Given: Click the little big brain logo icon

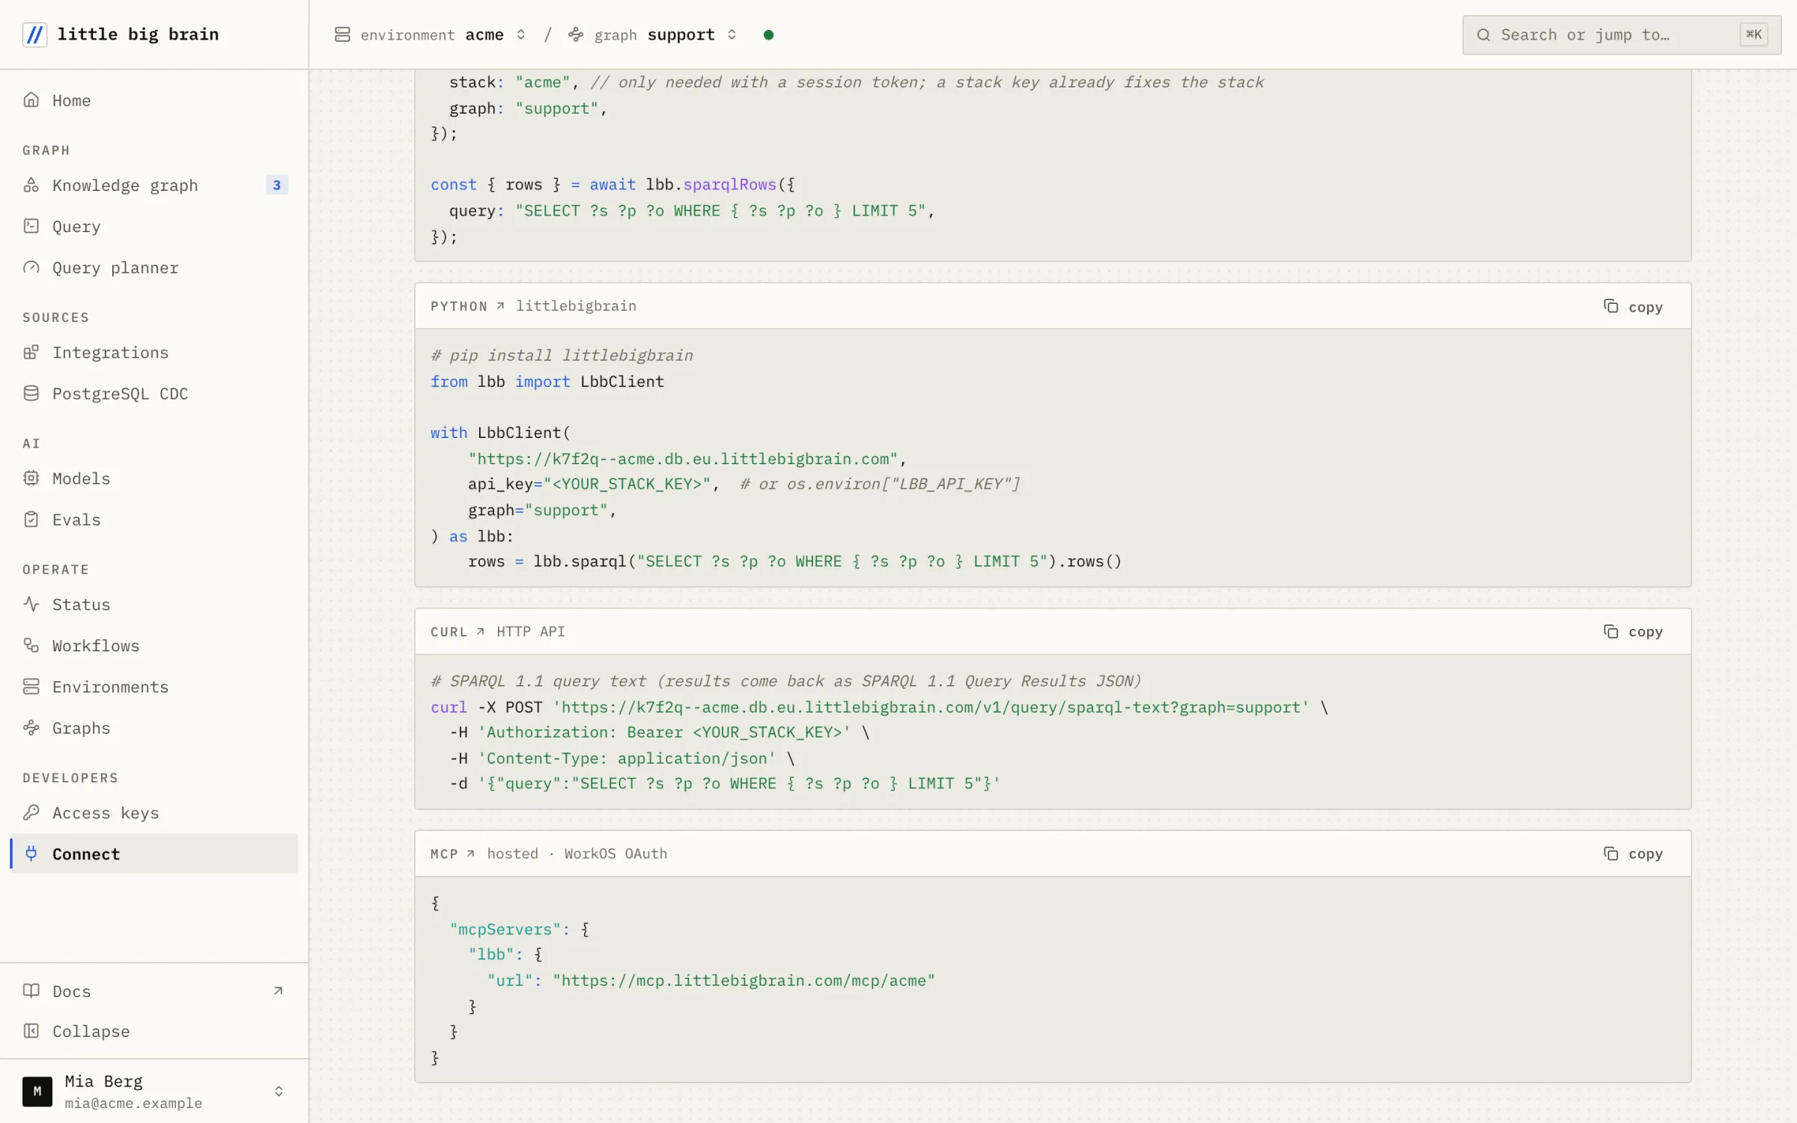Looking at the screenshot, I should [34, 34].
